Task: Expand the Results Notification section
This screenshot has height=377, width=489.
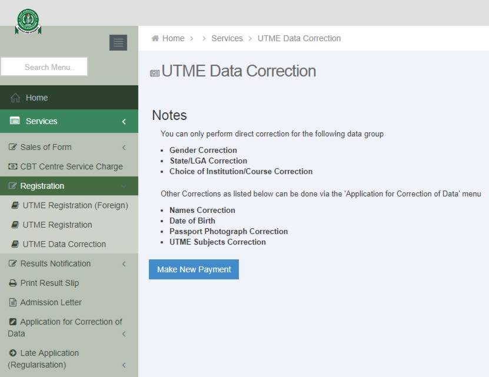Action: click(x=124, y=263)
